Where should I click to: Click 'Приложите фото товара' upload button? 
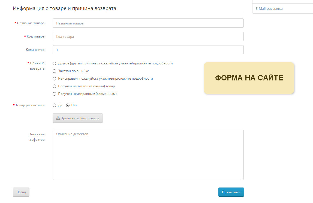[78, 118]
